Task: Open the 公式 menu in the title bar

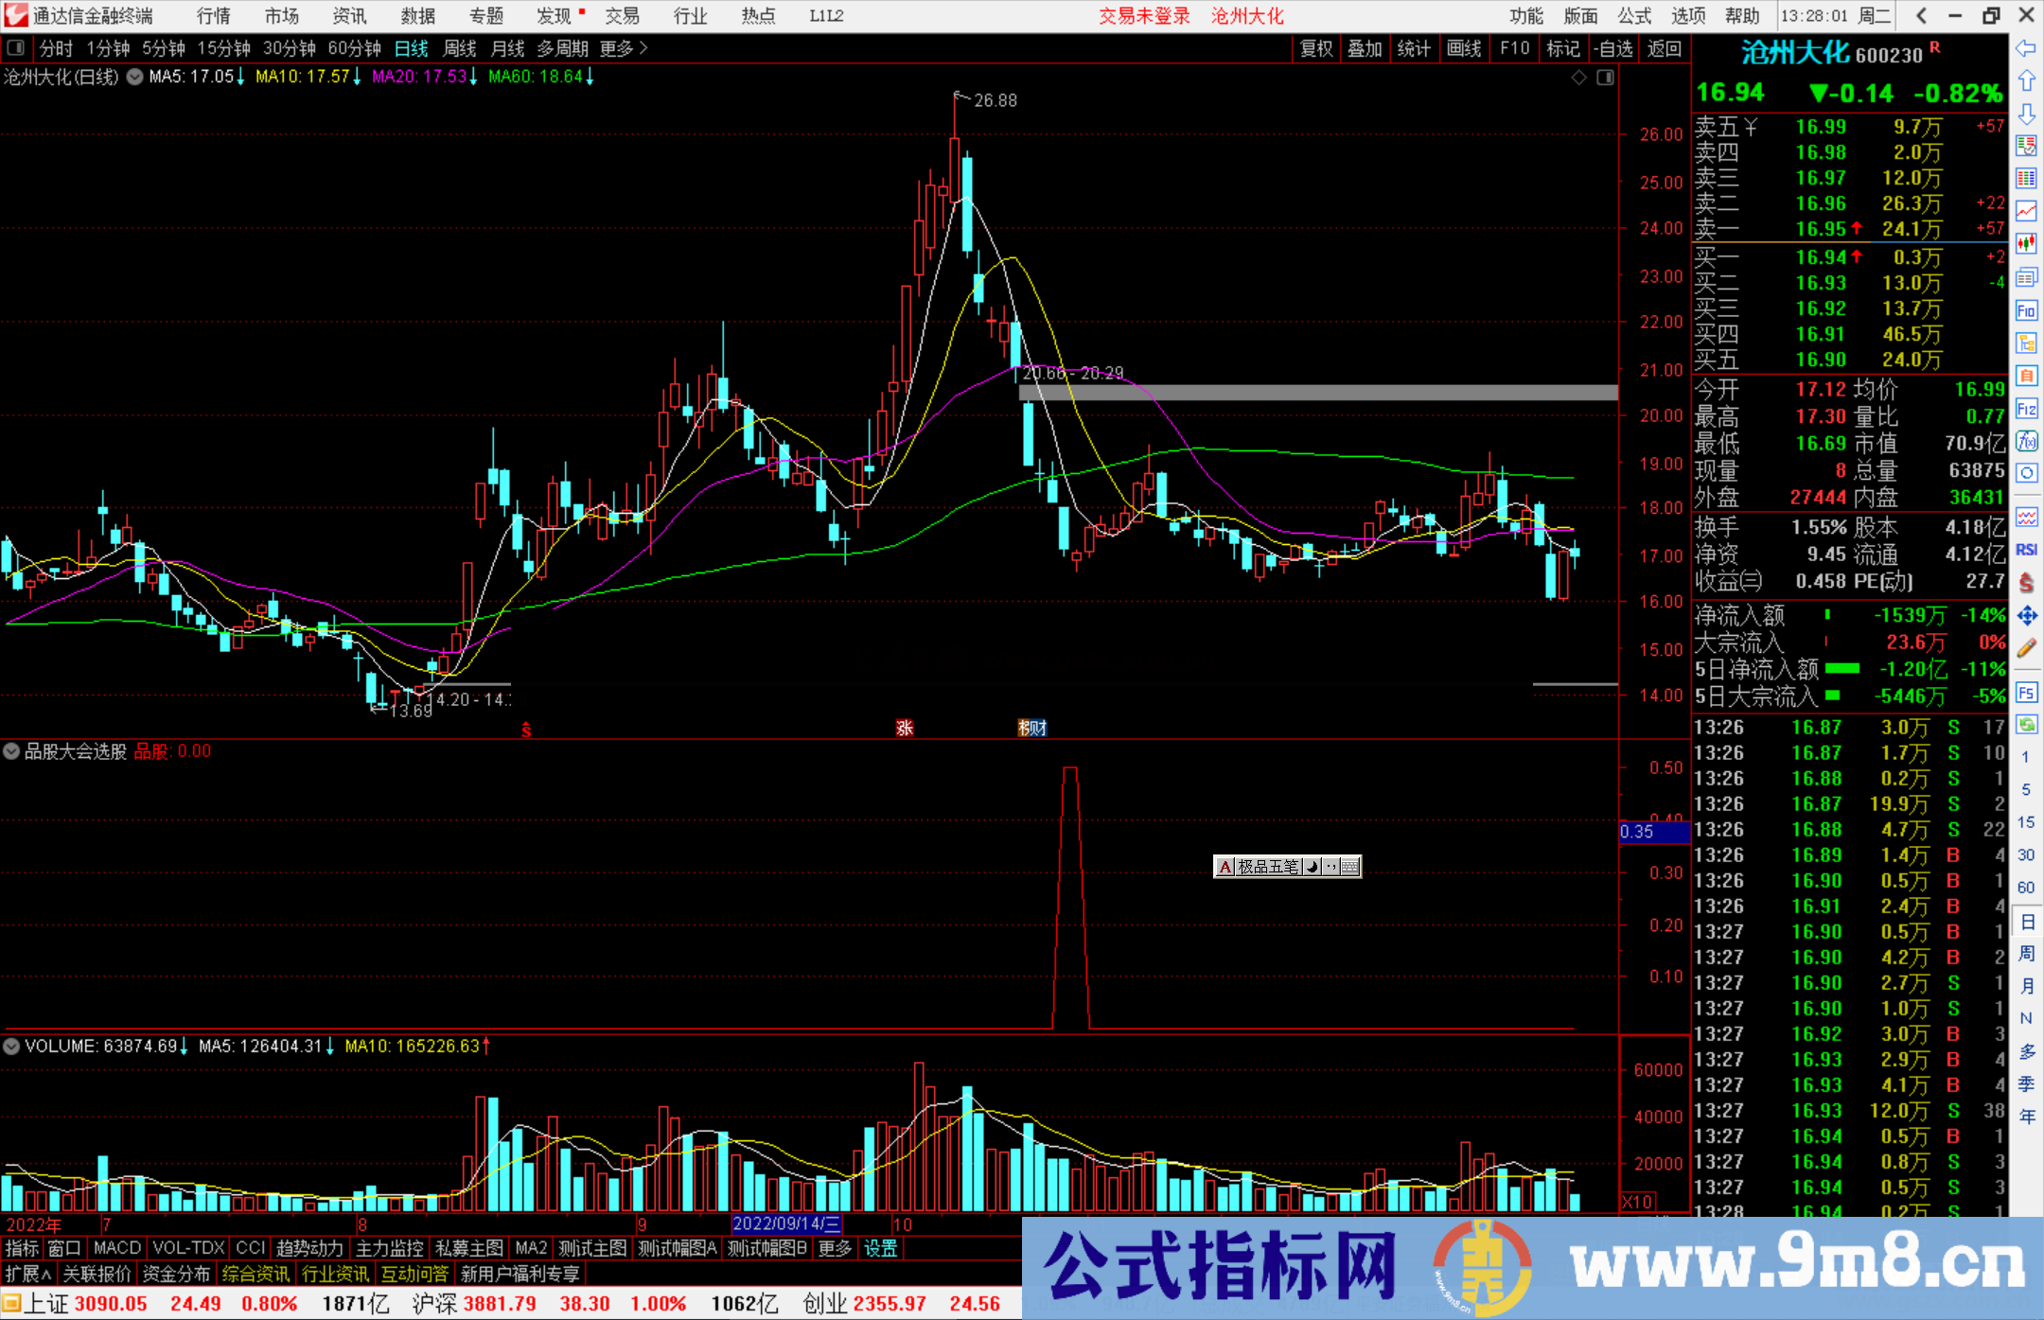Action: point(1633,15)
